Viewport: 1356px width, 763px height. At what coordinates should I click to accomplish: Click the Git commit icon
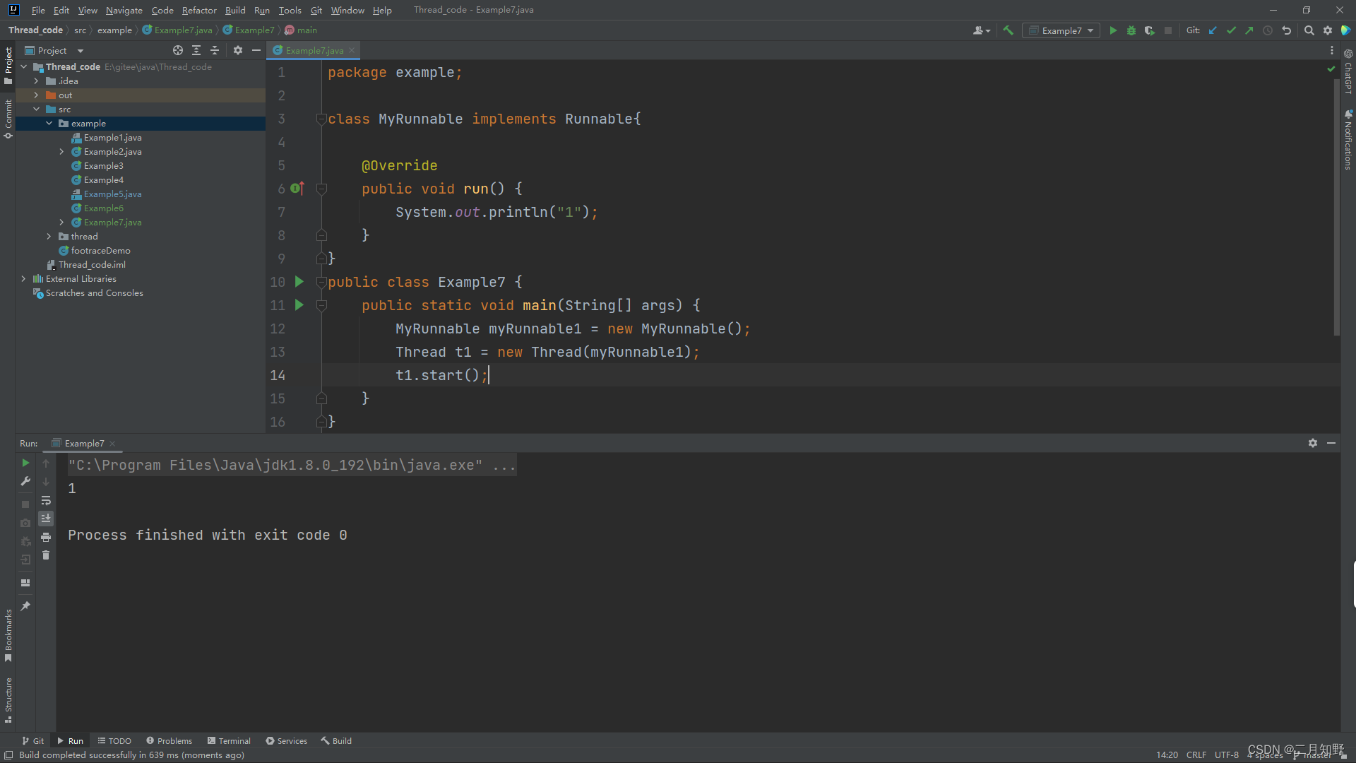(1230, 31)
